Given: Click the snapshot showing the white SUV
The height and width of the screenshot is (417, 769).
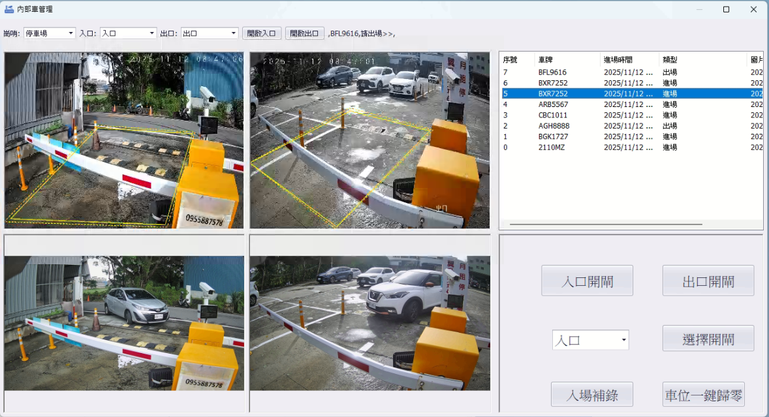Looking at the screenshot, I should (369, 323).
